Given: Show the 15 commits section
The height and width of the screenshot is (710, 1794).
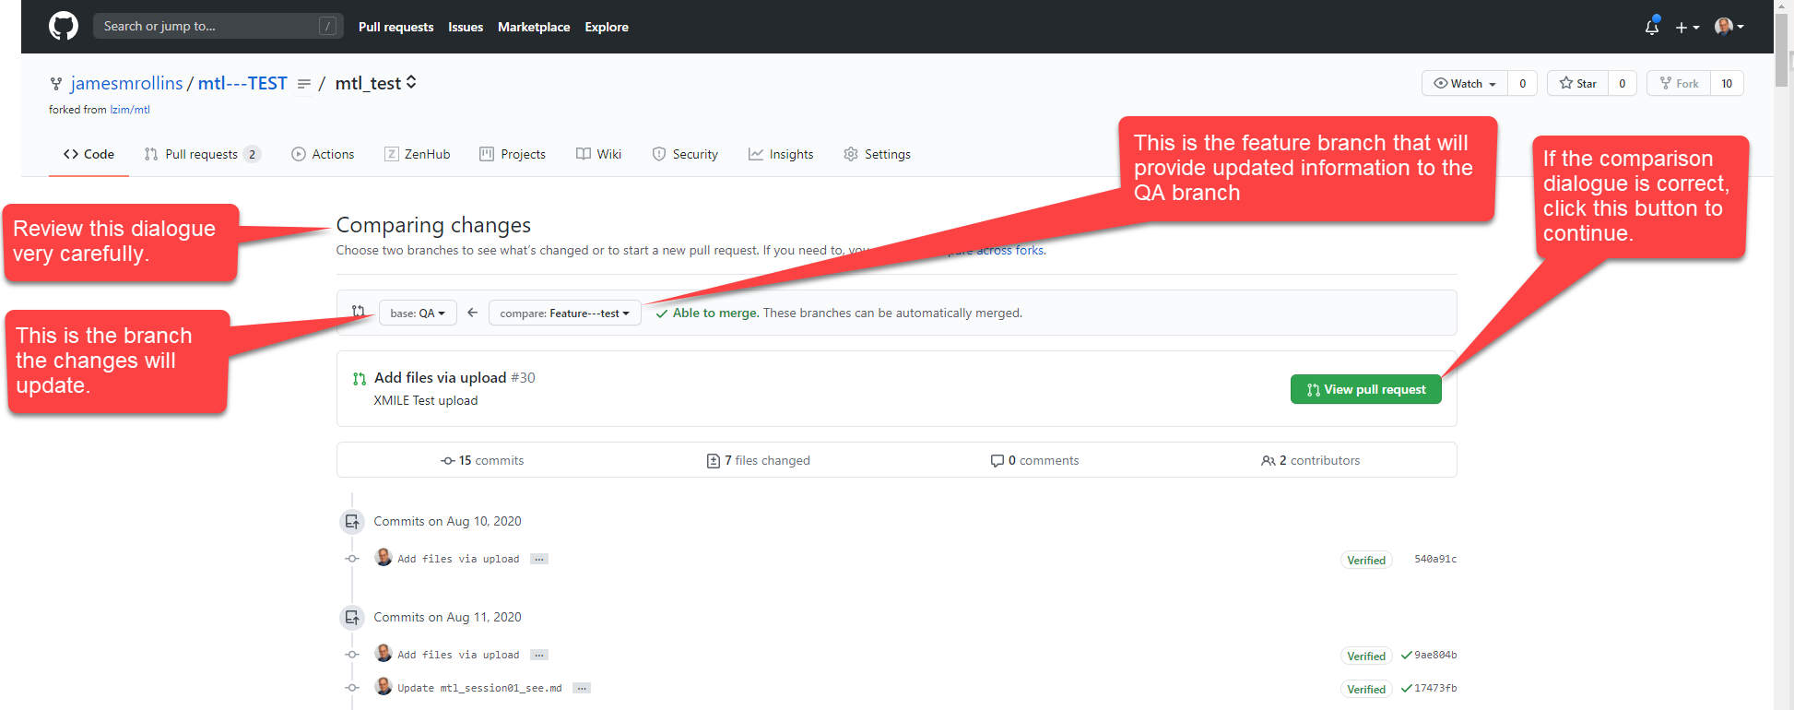Looking at the screenshot, I should (482, 460).
